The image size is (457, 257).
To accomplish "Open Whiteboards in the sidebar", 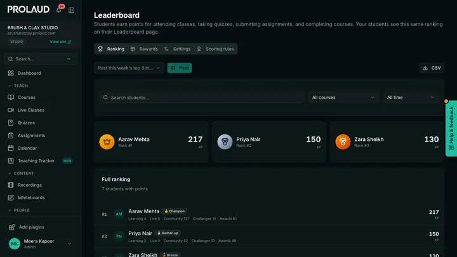I will click(41, 197).
